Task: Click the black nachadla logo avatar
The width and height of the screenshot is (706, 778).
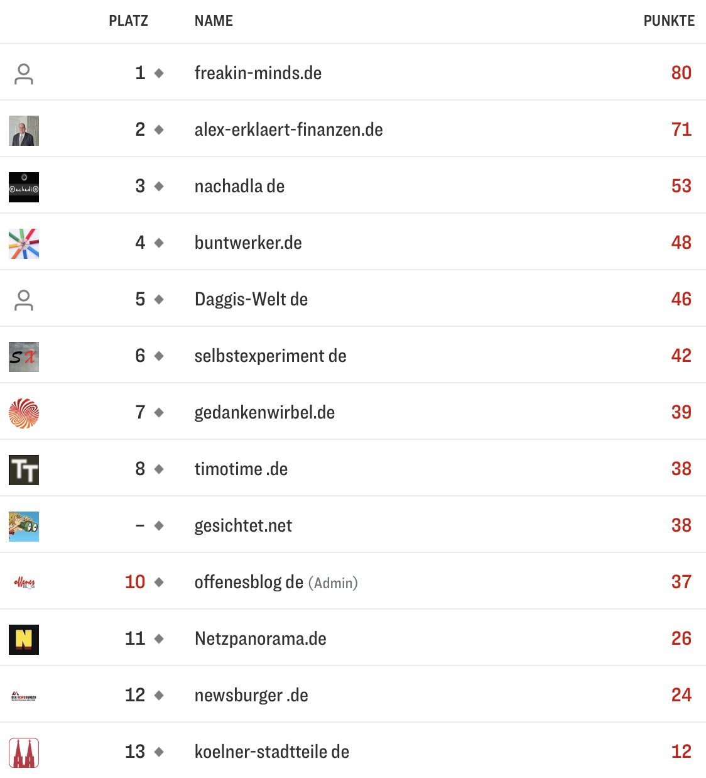Action: pyautogui.click(x=24, y=187)
